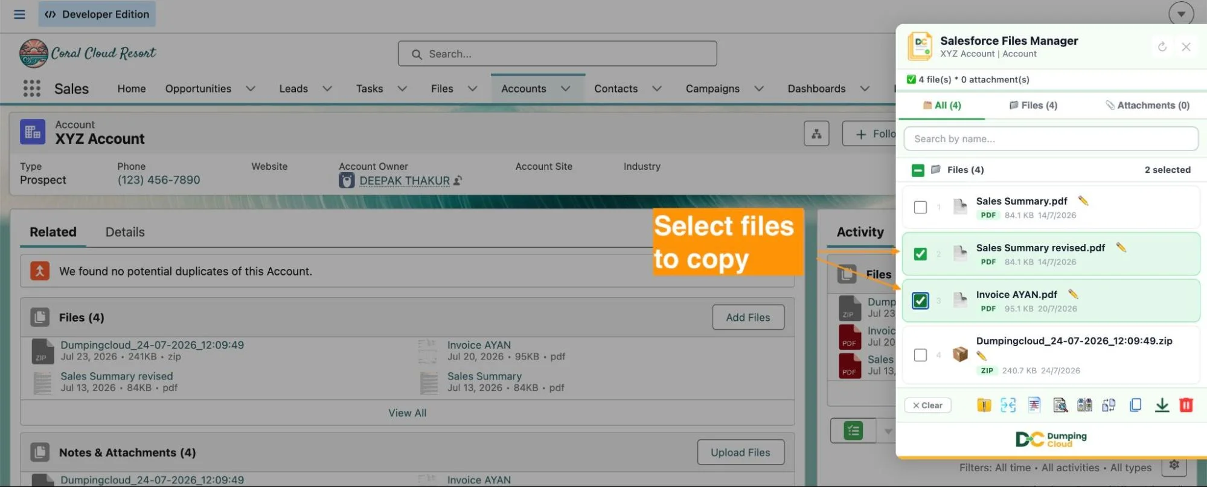Click the package icon of the Dumpingcloud zip row
This screenshot has height=487, width=1207.
pos(960,354)
